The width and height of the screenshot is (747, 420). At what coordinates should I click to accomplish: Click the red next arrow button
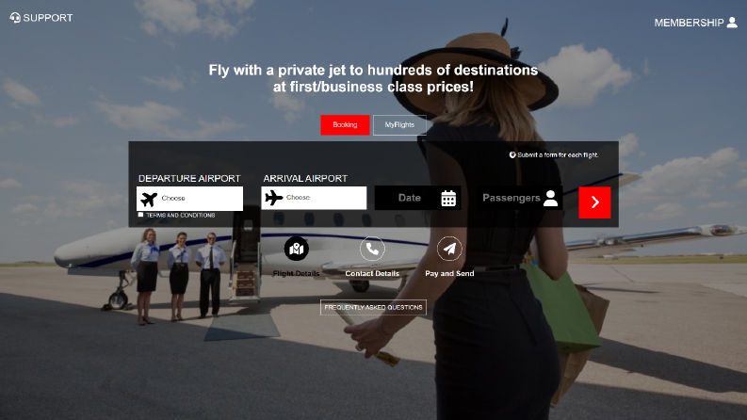click(x=594, y=202)
